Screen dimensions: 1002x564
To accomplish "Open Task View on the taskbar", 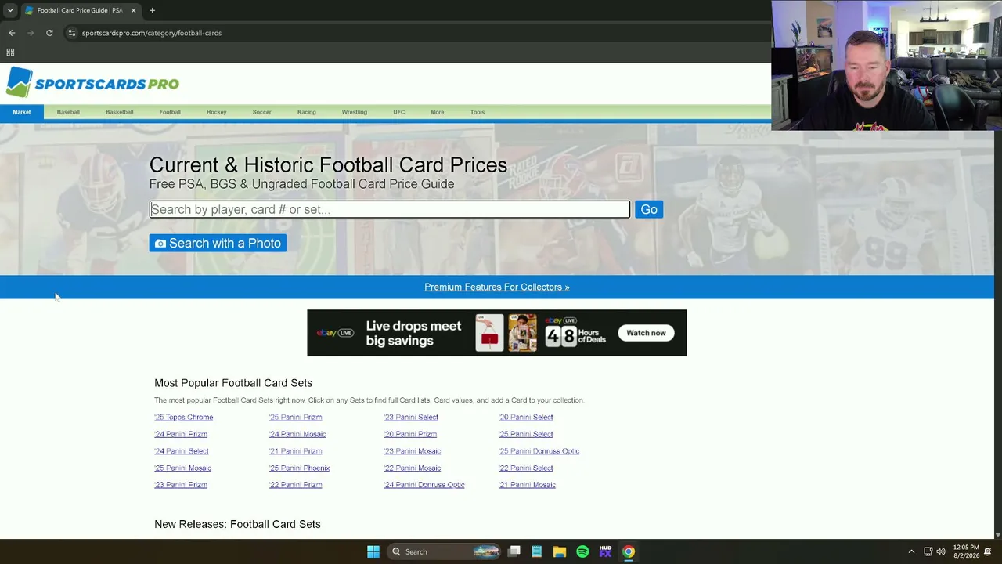I will (514, 551).
